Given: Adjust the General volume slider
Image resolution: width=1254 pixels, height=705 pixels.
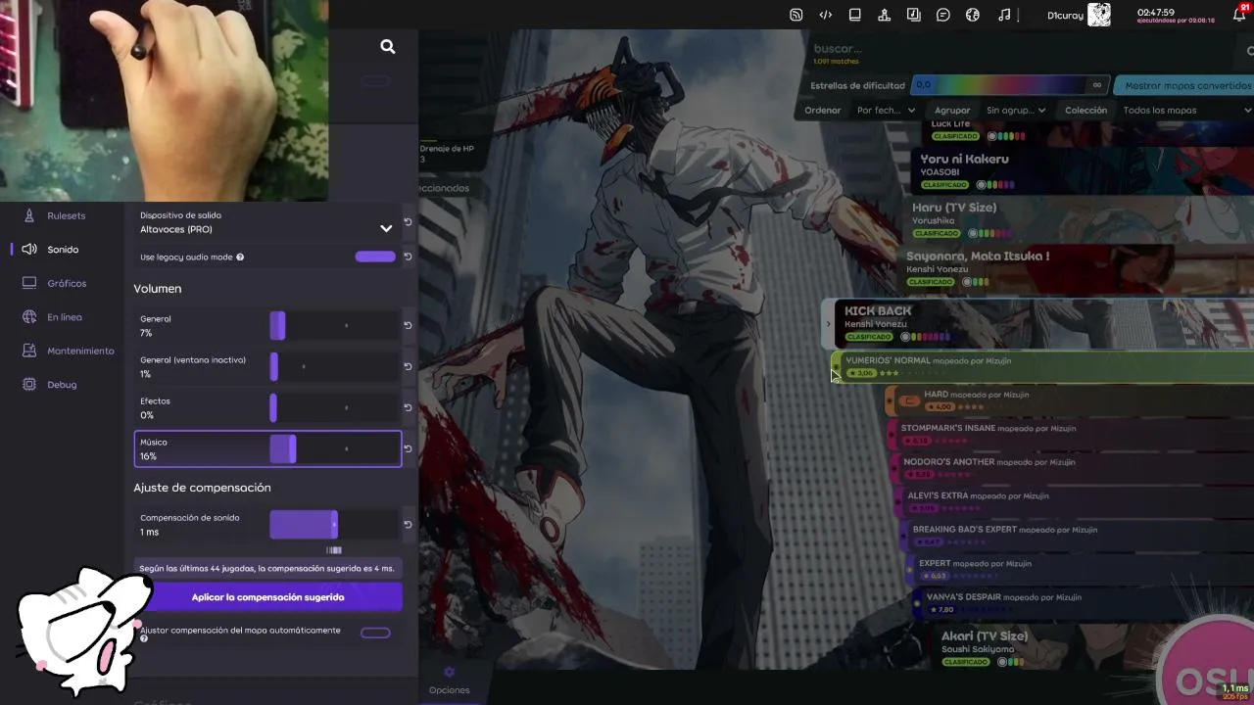Looking at the screenshot, I should pos(334,325).
